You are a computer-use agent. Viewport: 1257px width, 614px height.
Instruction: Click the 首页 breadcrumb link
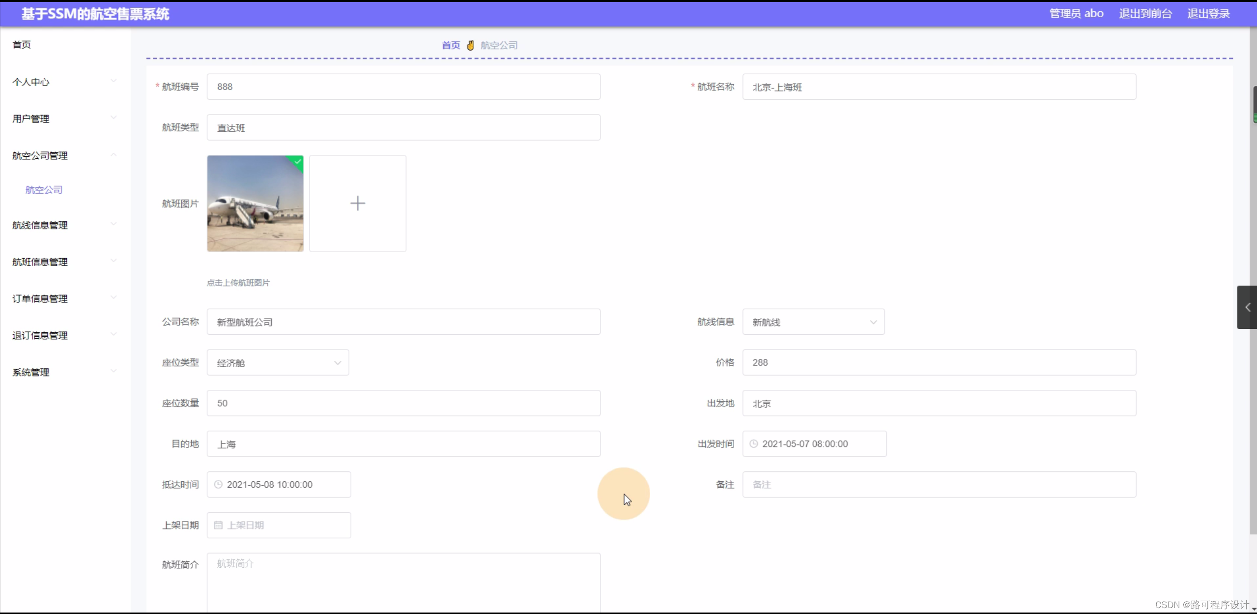pos(450,45)
